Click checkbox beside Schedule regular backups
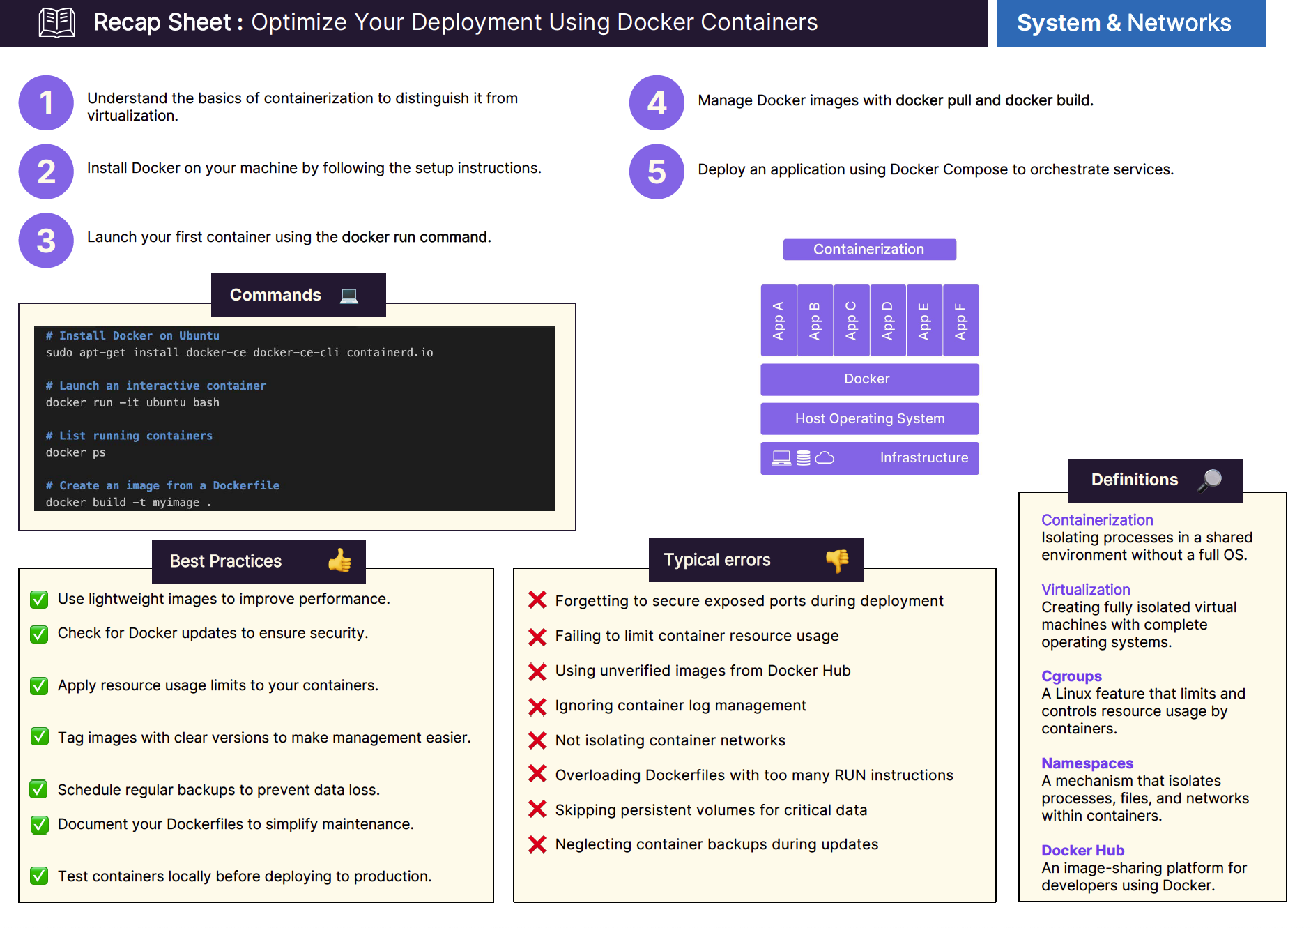This screenshot has width=1311, height=928. pos(40,790)
